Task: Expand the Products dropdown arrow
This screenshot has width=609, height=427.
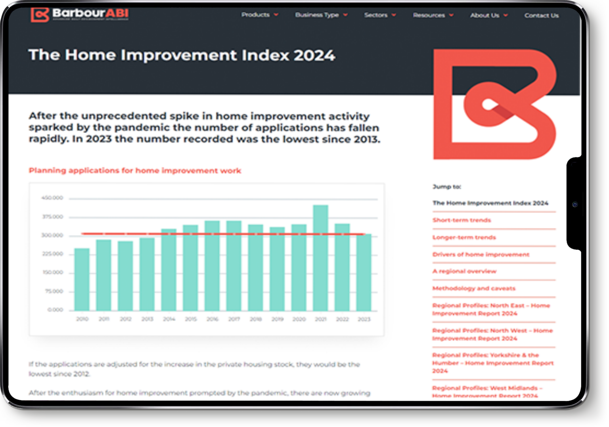Action: coord(276,15)
